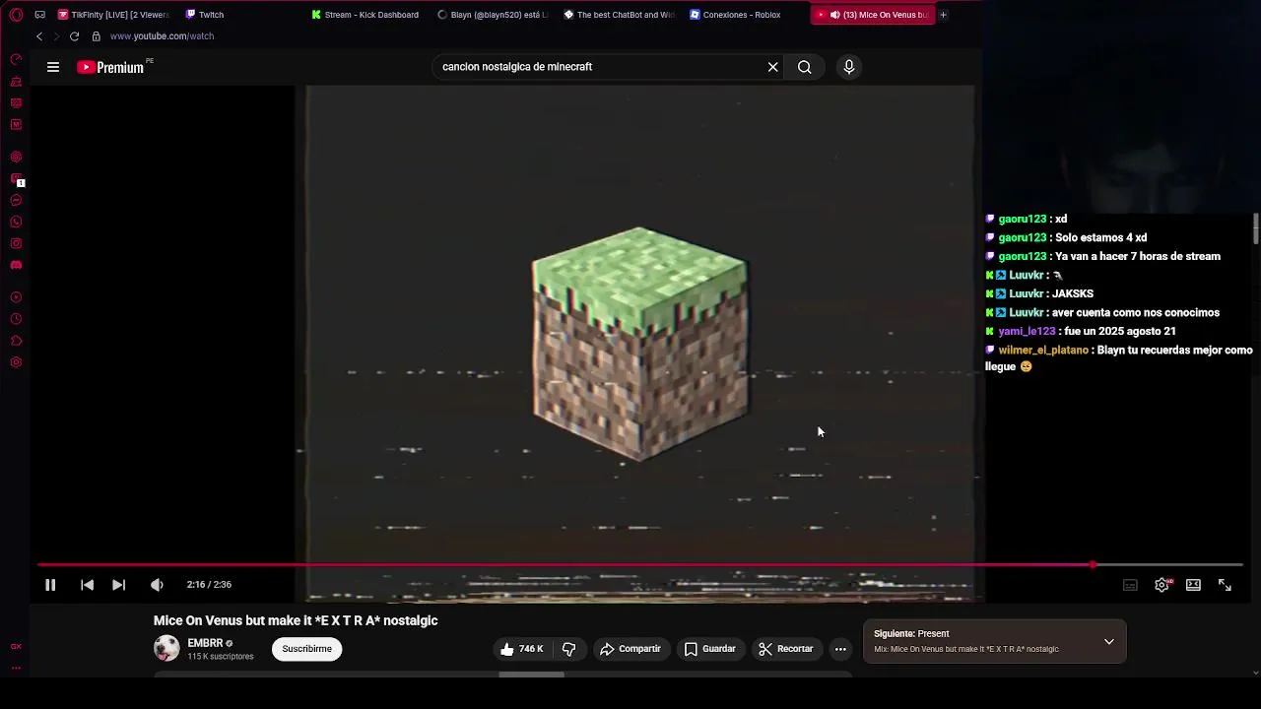Open GX Control speedometer icon in sidebar
Screen dimensions: 1261x709
point(16,60)
